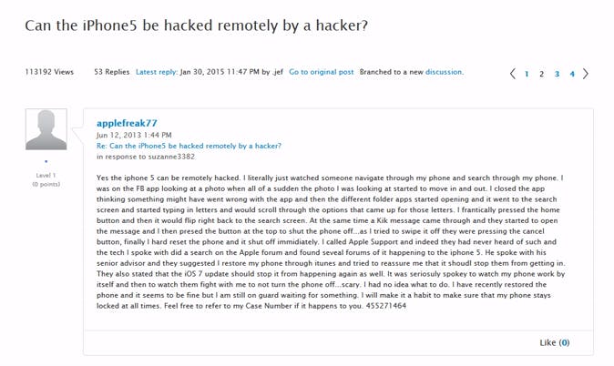Click the 'Level 1' user rank label

[x=46, y=174]
